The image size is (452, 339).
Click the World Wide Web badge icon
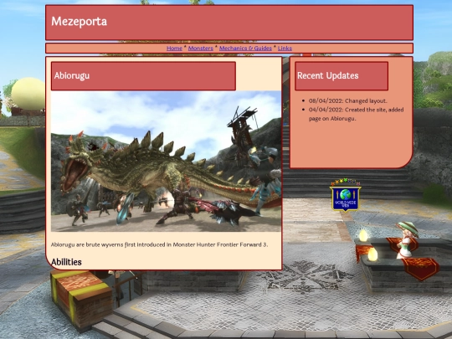click(346, 195)
